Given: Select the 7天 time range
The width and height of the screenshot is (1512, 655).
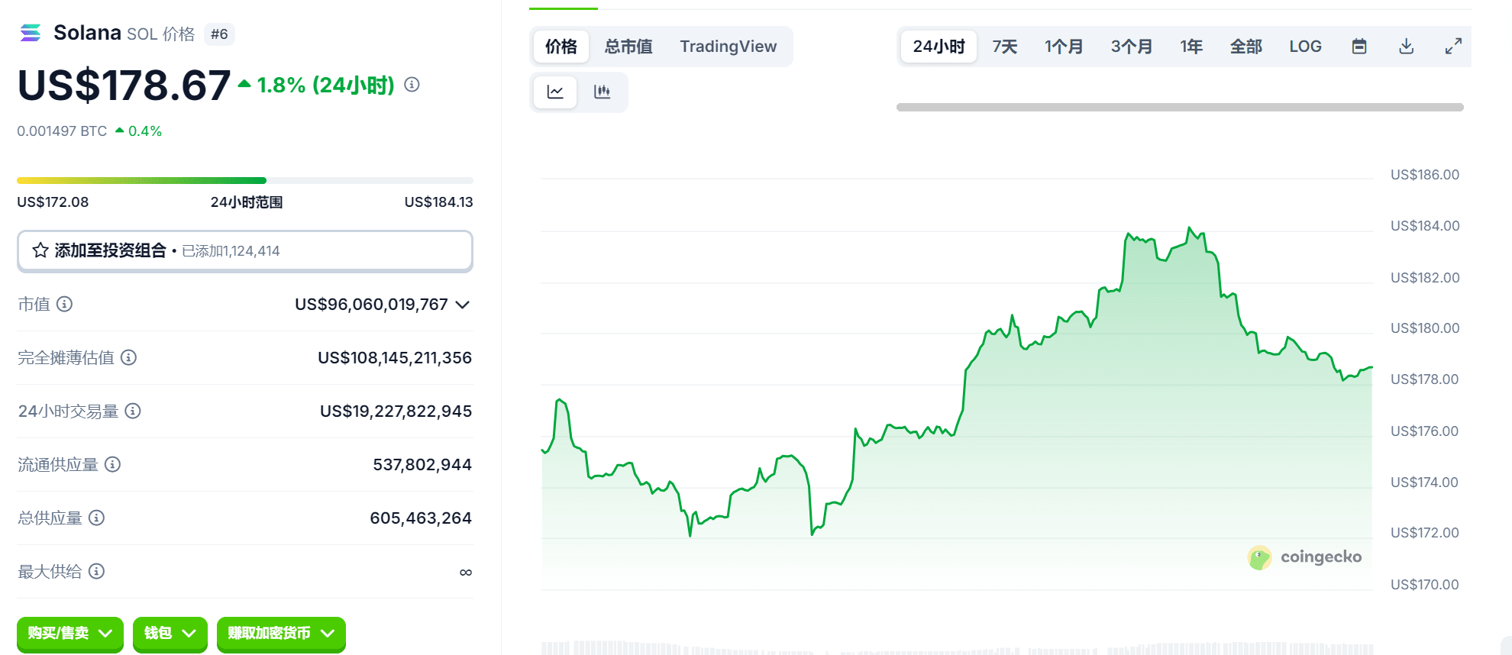Looking at the screenshot, I should 1004,47.
